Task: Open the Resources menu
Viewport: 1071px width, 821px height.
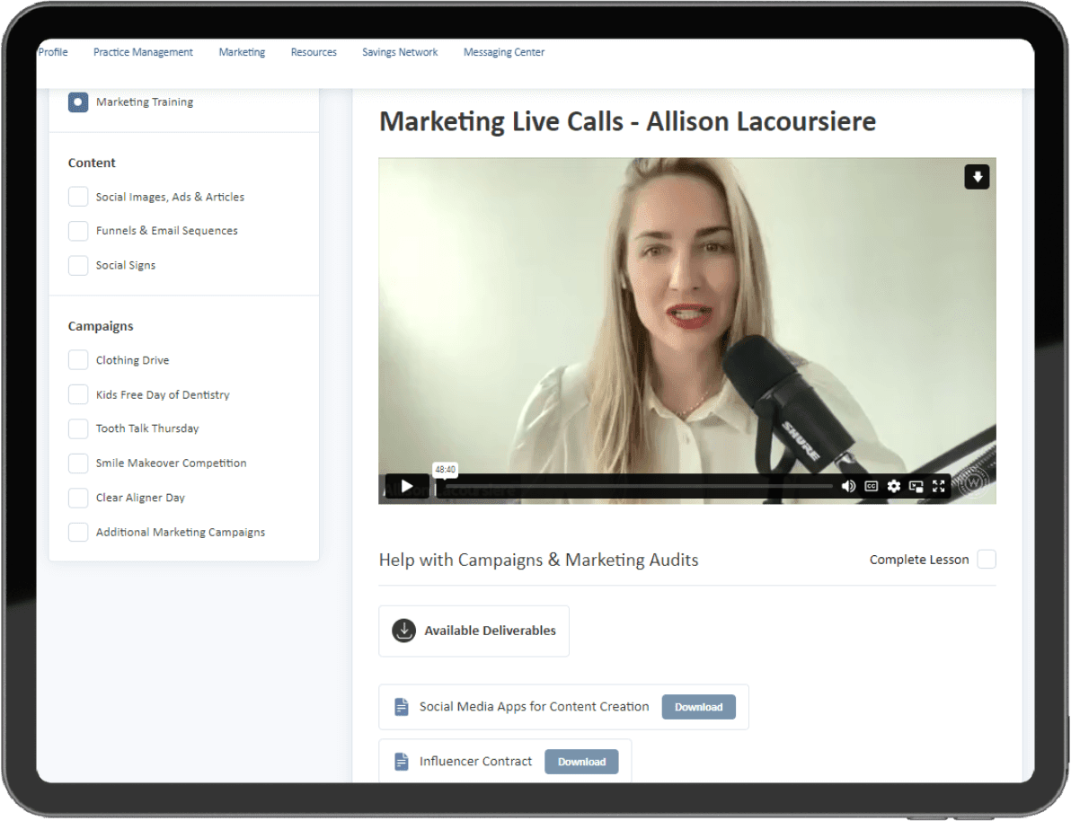Action: click(314, 52)
